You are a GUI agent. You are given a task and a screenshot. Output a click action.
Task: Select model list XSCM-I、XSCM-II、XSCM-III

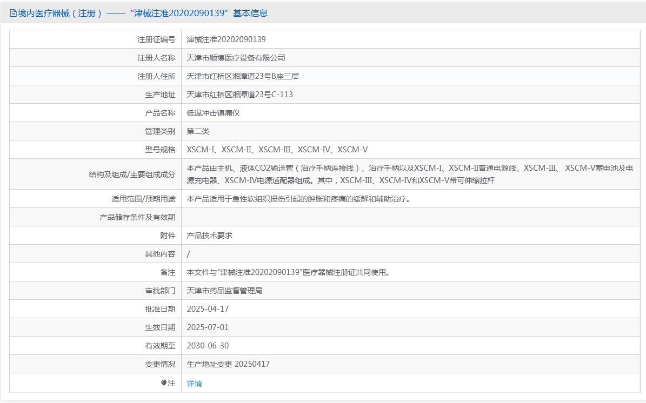(x=277, y=150)
